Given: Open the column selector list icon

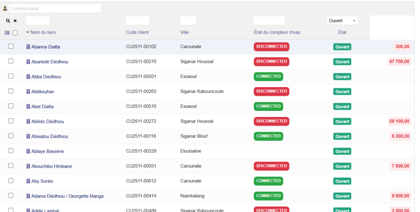Looking at the screenshot, I should (7, 33).
